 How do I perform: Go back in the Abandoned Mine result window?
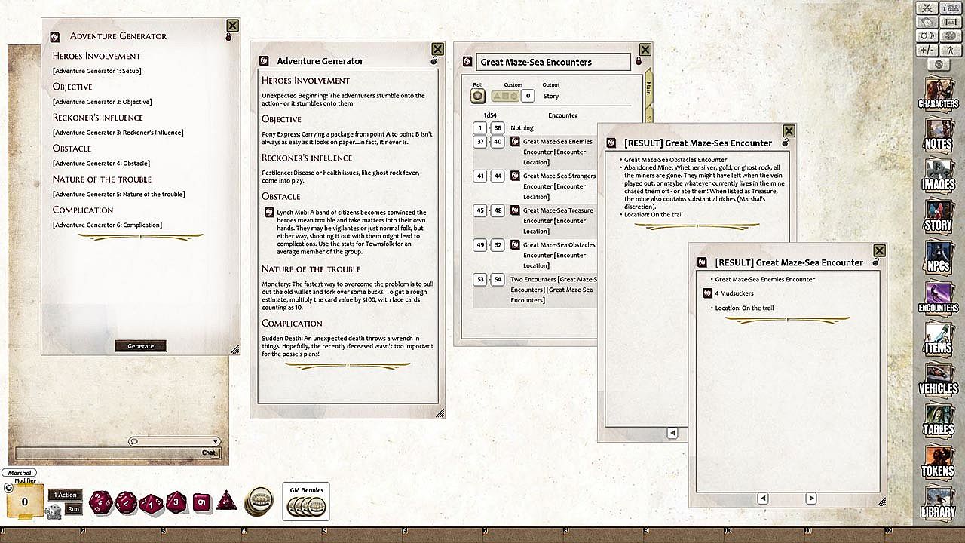pyautogui.click(x=672, y=433)
